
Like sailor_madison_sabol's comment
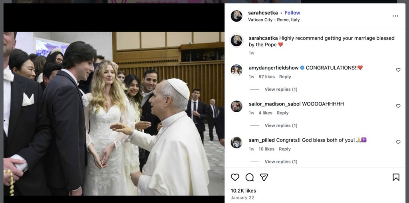[398, 106]
